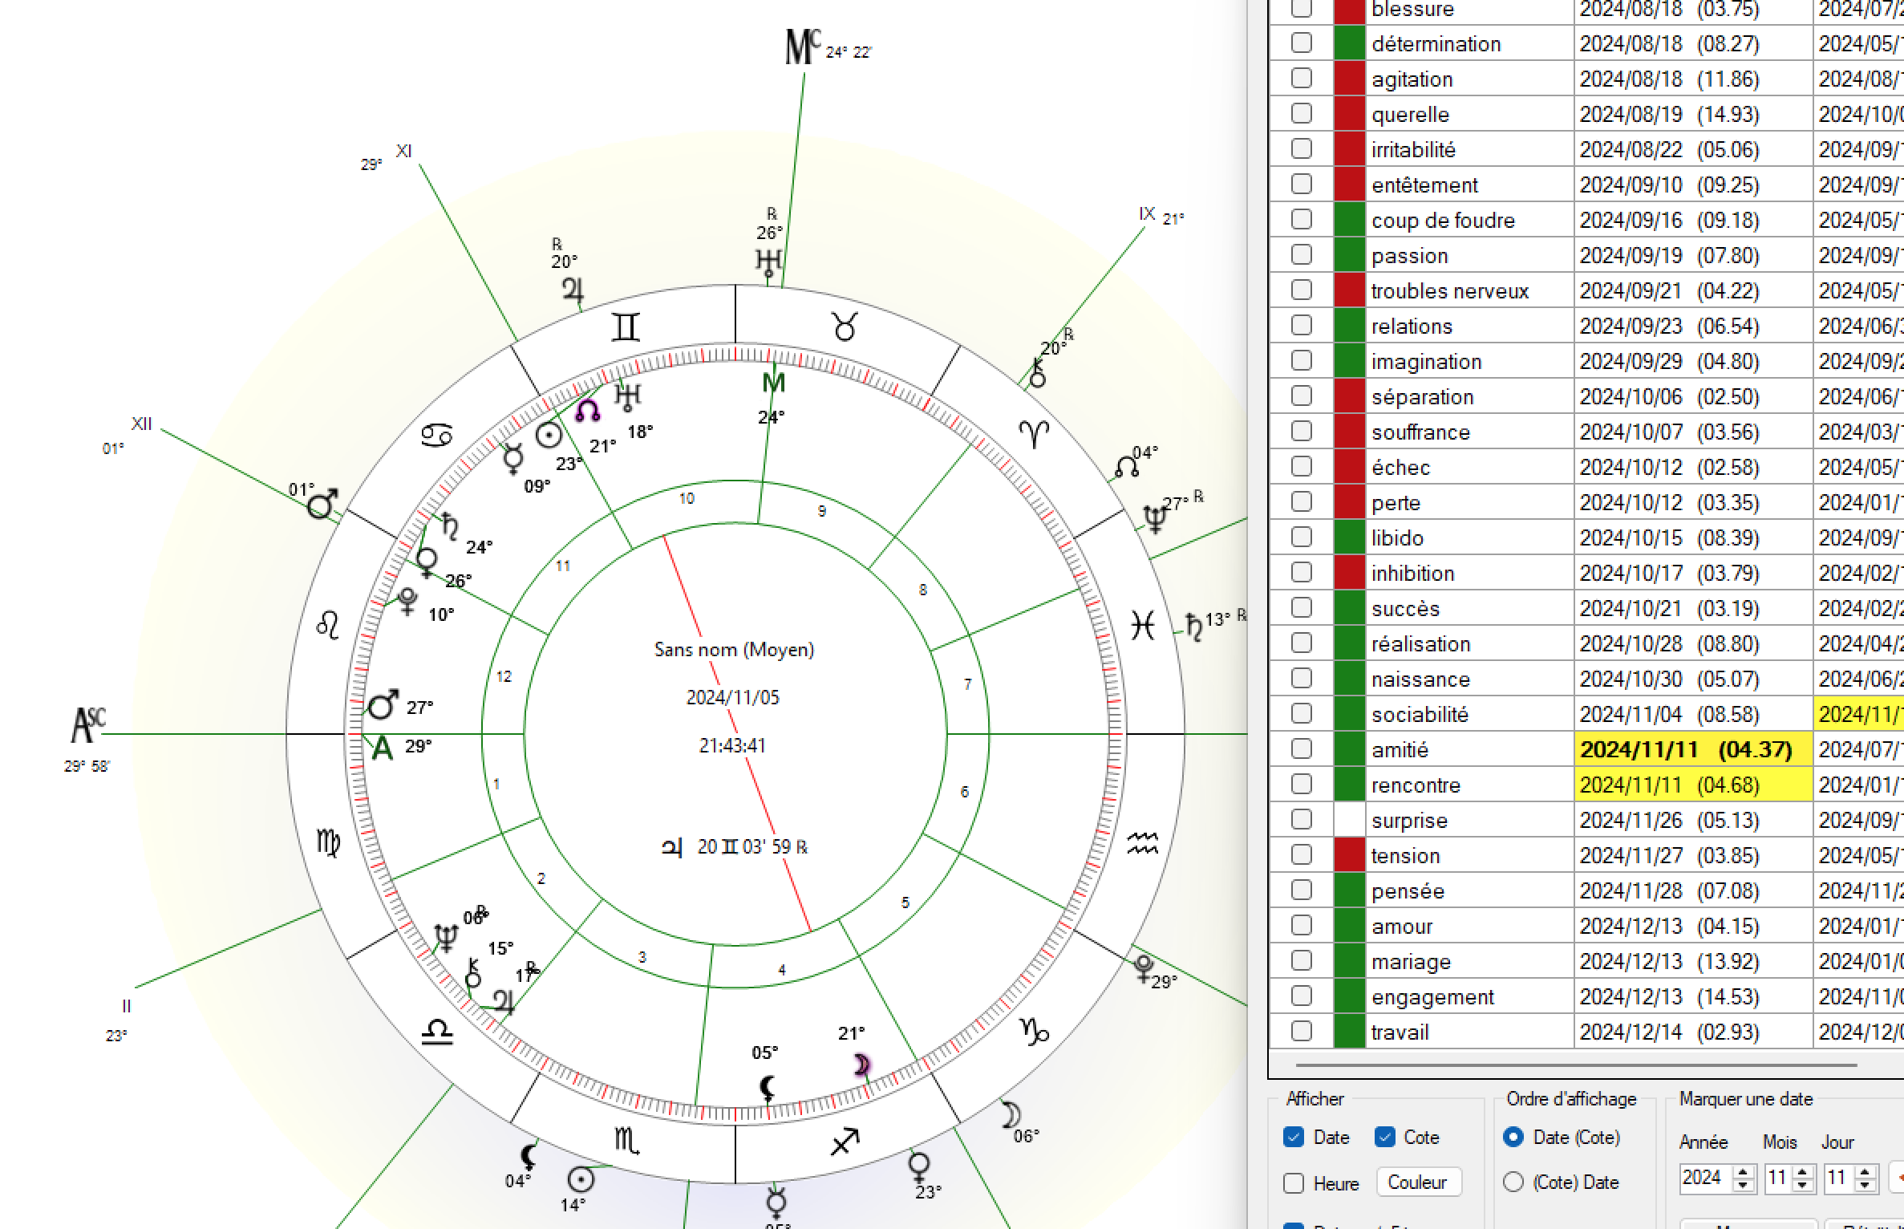Uncheck the Cote display checkbox

tap(1384, 1137)
